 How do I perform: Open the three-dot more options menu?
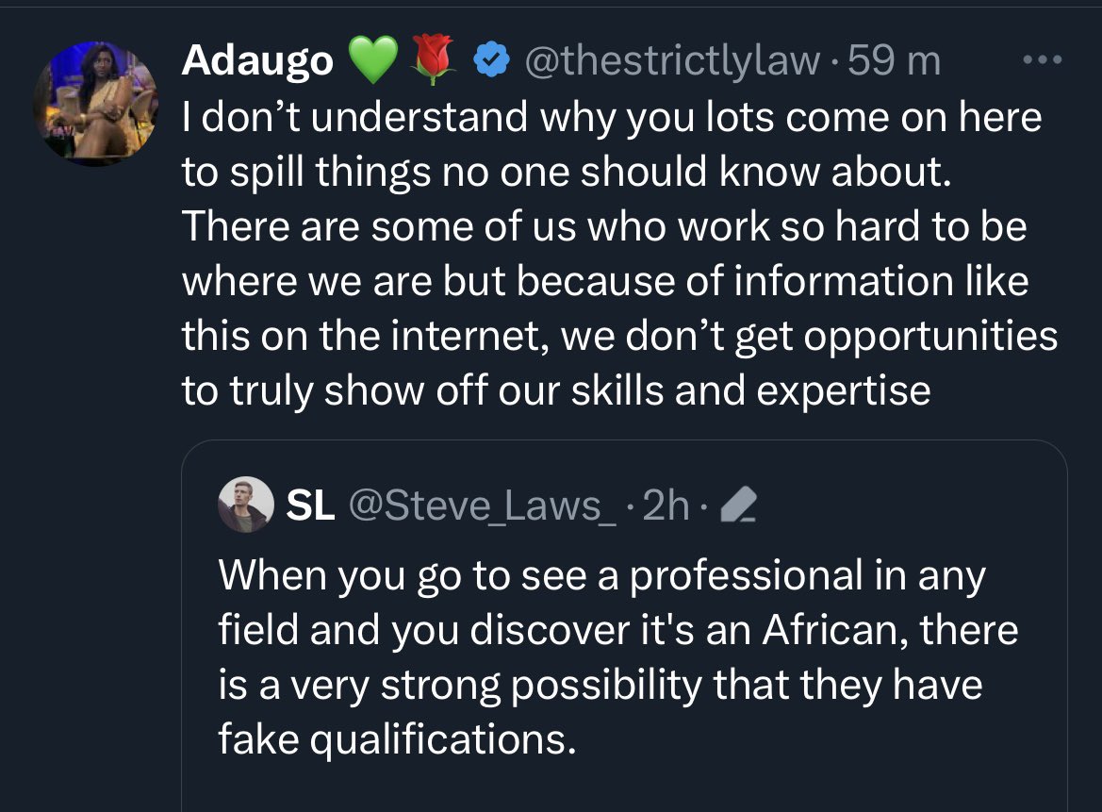click(x=1044, y=60)
